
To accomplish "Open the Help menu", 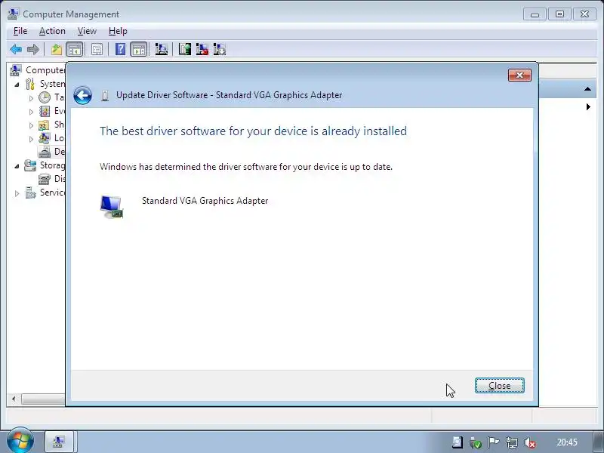I will 118,31.
